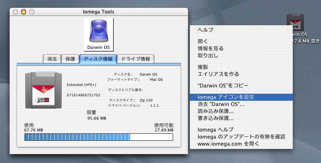Switch to the 消法 tab
Viewport: 321px width, 163px height.
52,59
